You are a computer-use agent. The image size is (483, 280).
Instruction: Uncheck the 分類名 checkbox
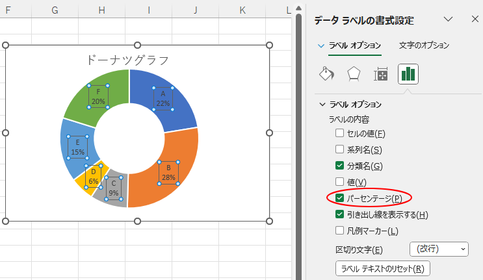tap(339, 166)
